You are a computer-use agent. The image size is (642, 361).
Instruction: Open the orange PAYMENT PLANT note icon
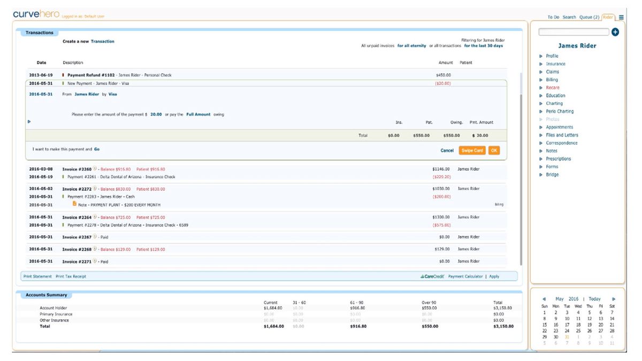tap(74, 204)
